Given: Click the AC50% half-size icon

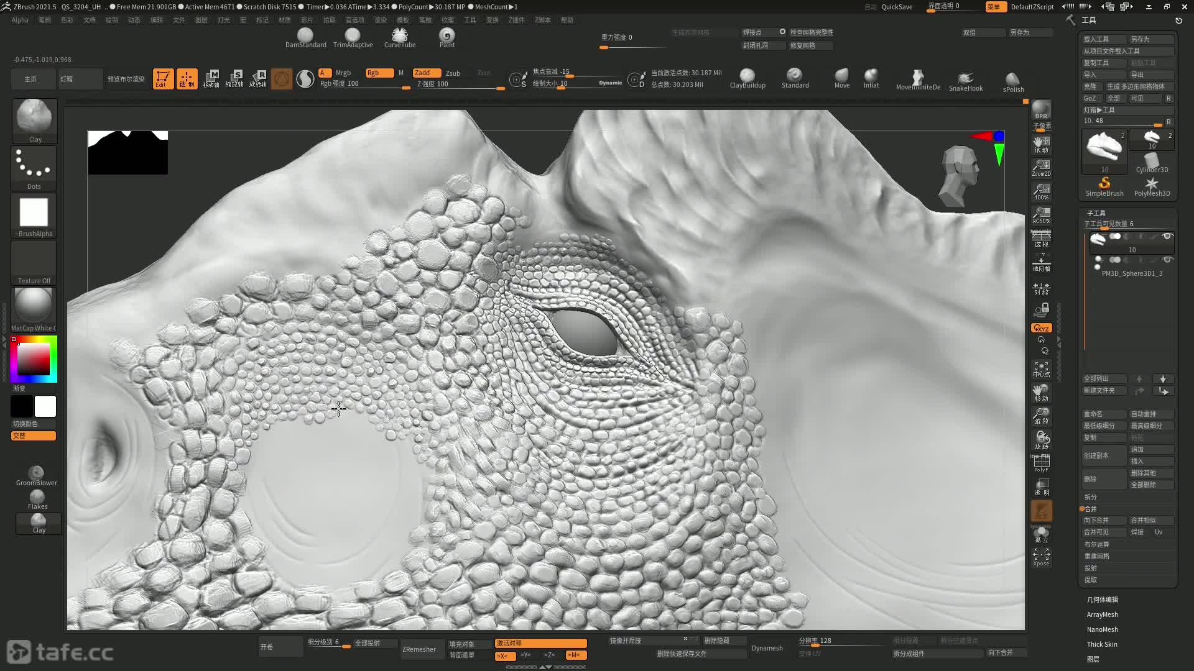Looking at the screenshot, I should coord(1041,215).
